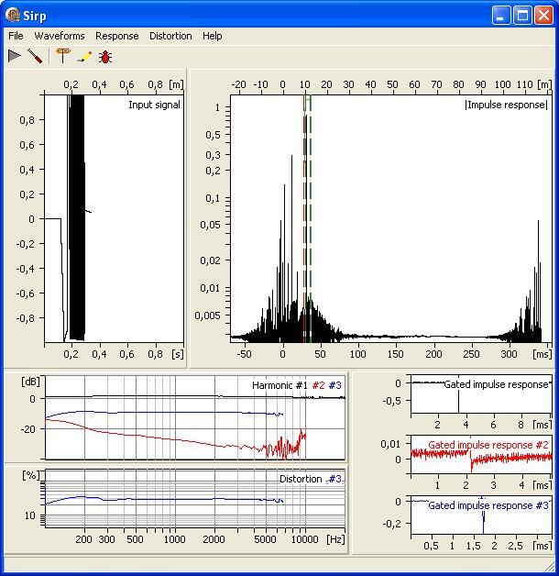Maximize the Sirp window
559x576 pixels.
point(521,16)
